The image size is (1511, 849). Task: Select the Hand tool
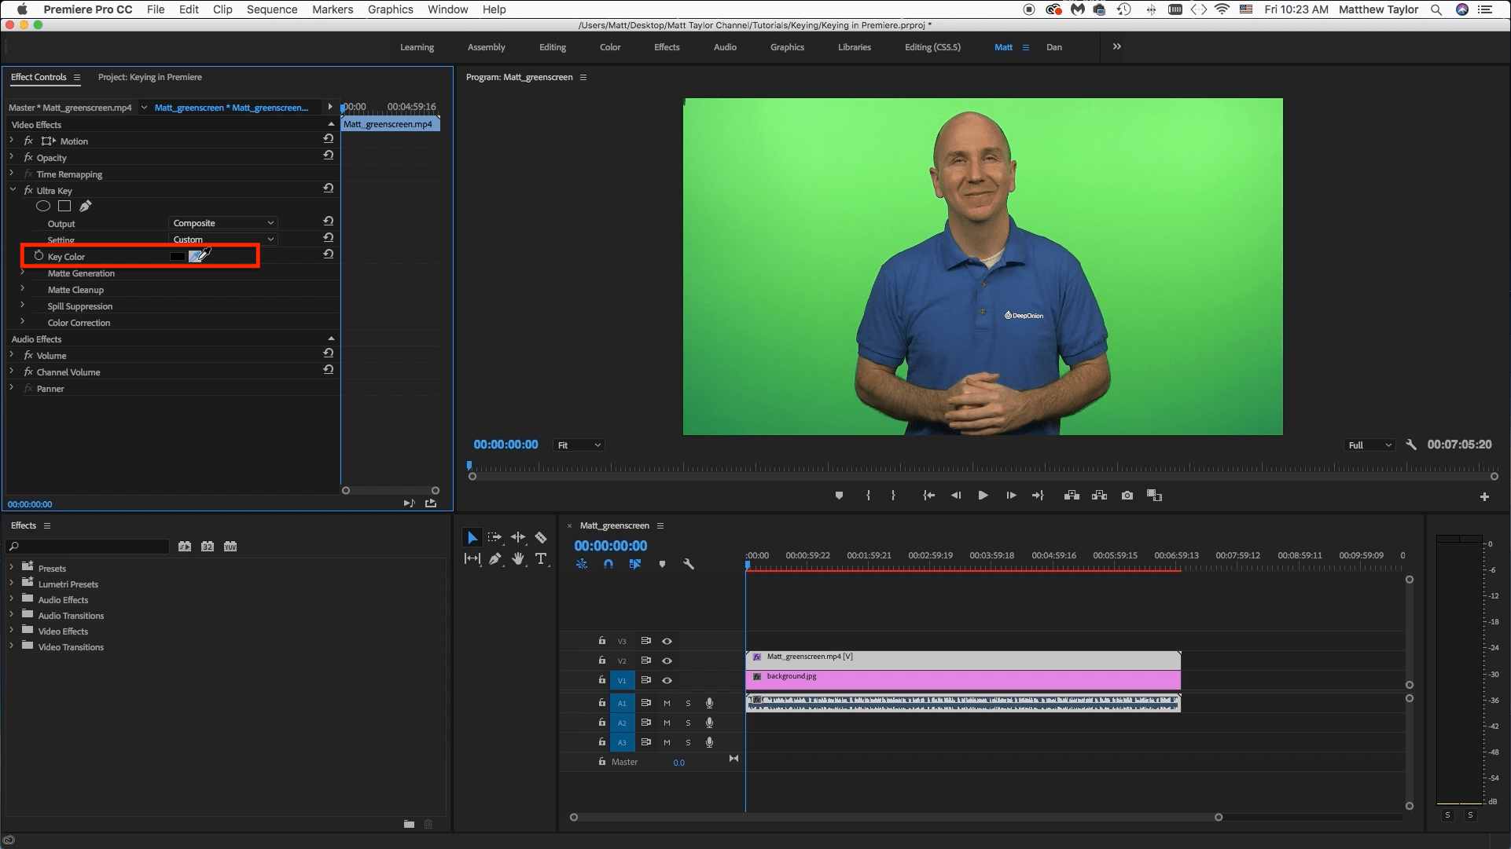click(x=518, y=558)
